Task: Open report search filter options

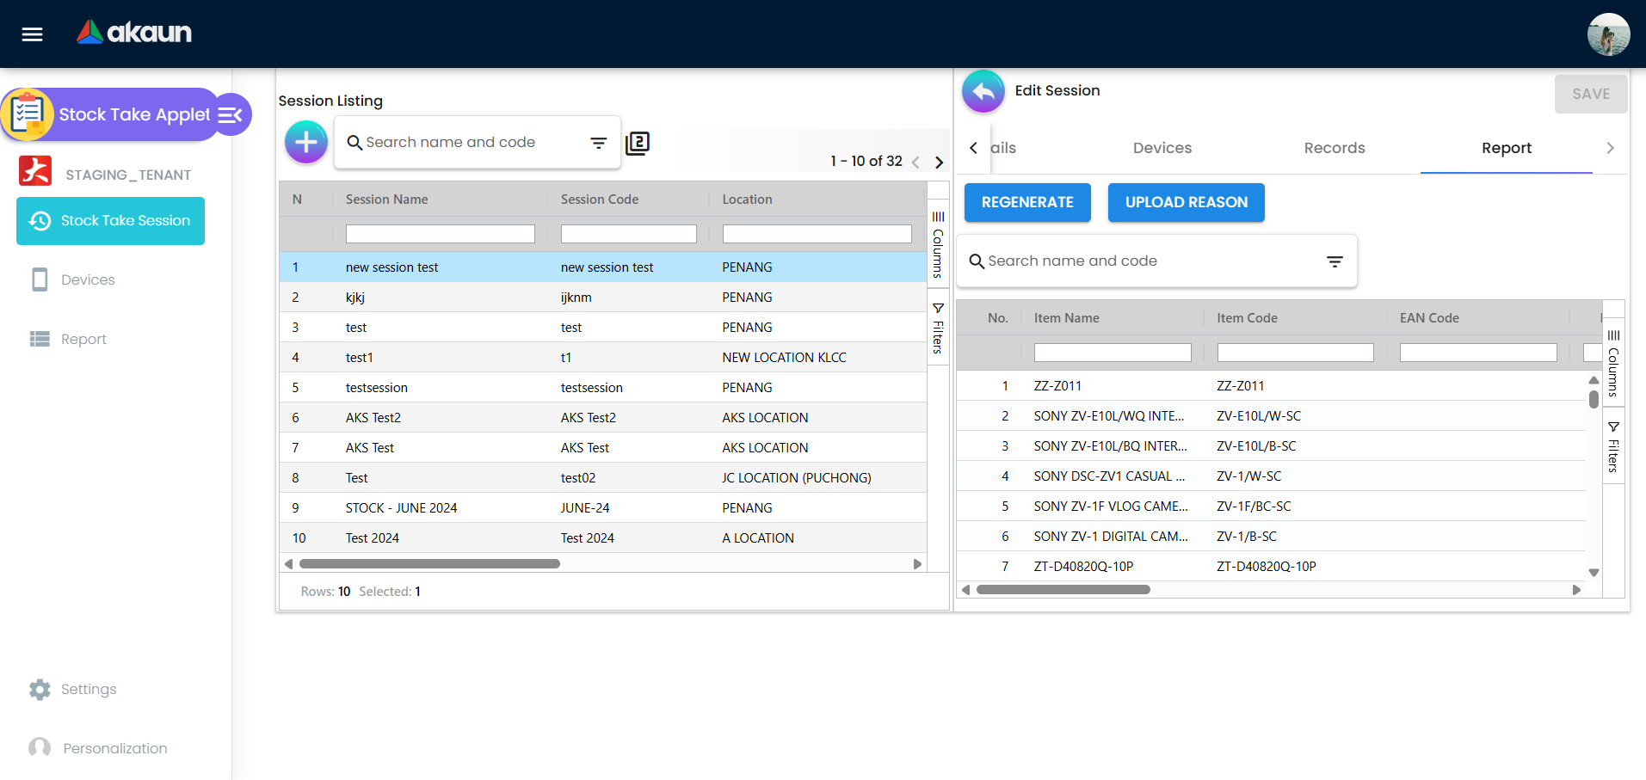Action: (1335, 261)
